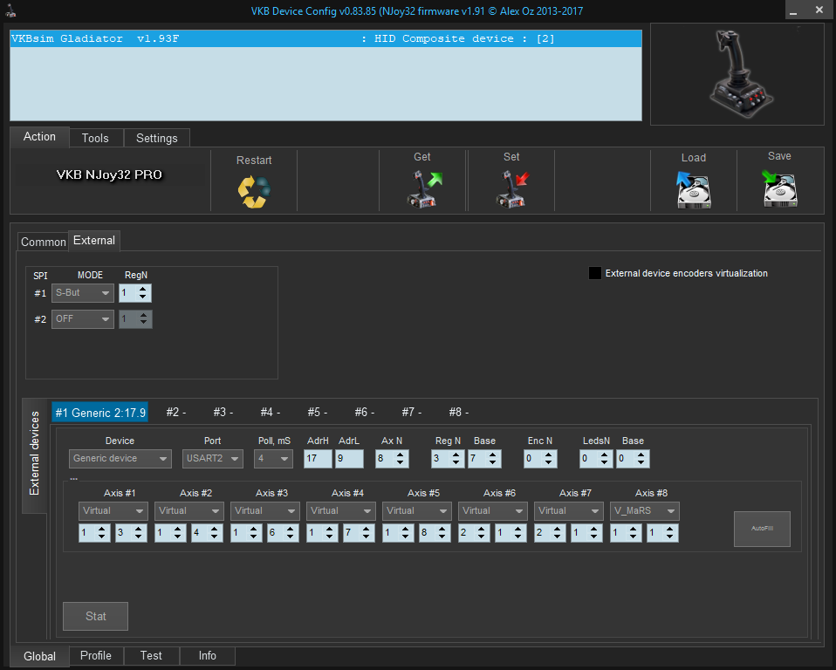Click the Save disk icon
836x670 pixels.
pos(779,189)
